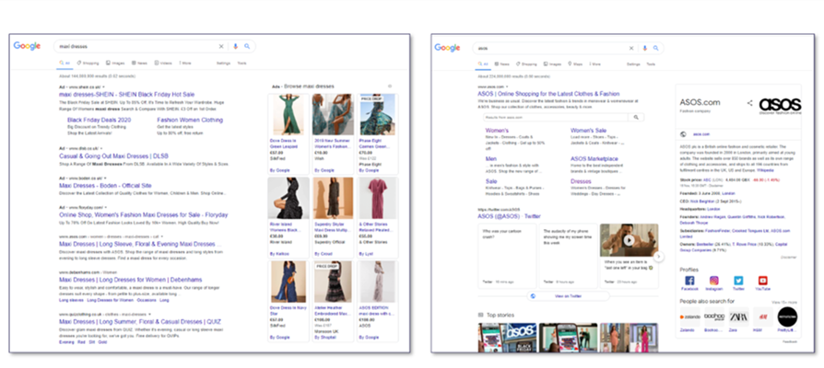
Task: Open the More menu in the maxi dresses window
Action: pyautogui.click(x=185, y=63)
